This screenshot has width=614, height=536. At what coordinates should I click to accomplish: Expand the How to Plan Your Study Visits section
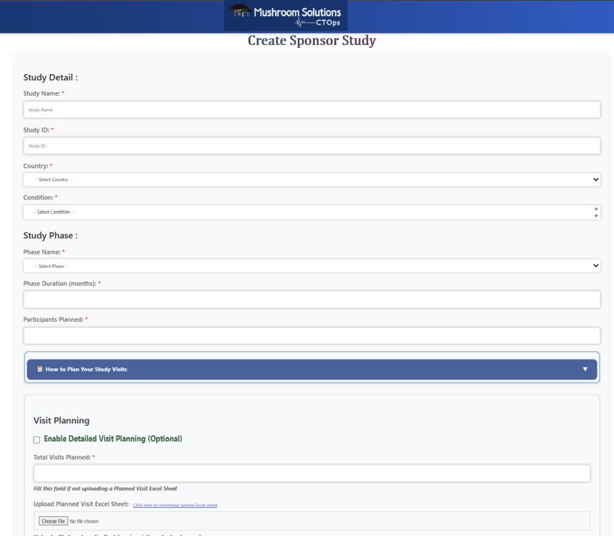coord(312,370)
